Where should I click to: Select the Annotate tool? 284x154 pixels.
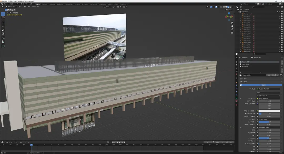pos(3,38)
